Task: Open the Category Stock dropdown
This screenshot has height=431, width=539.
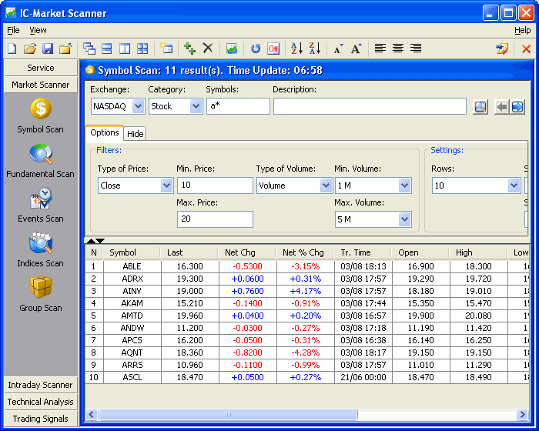Action: click(196, 106)
